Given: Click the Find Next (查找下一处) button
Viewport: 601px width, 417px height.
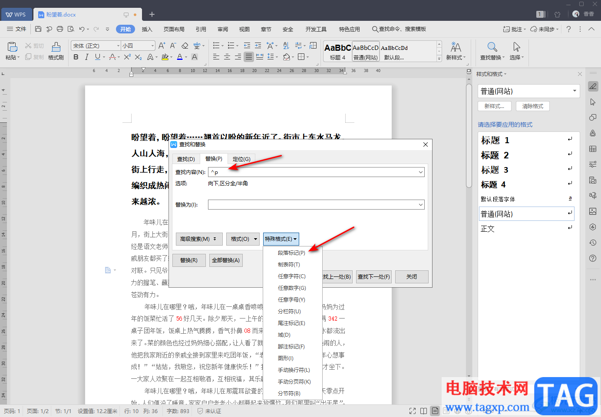Looking at the screenshot, I should click(374, 277).
